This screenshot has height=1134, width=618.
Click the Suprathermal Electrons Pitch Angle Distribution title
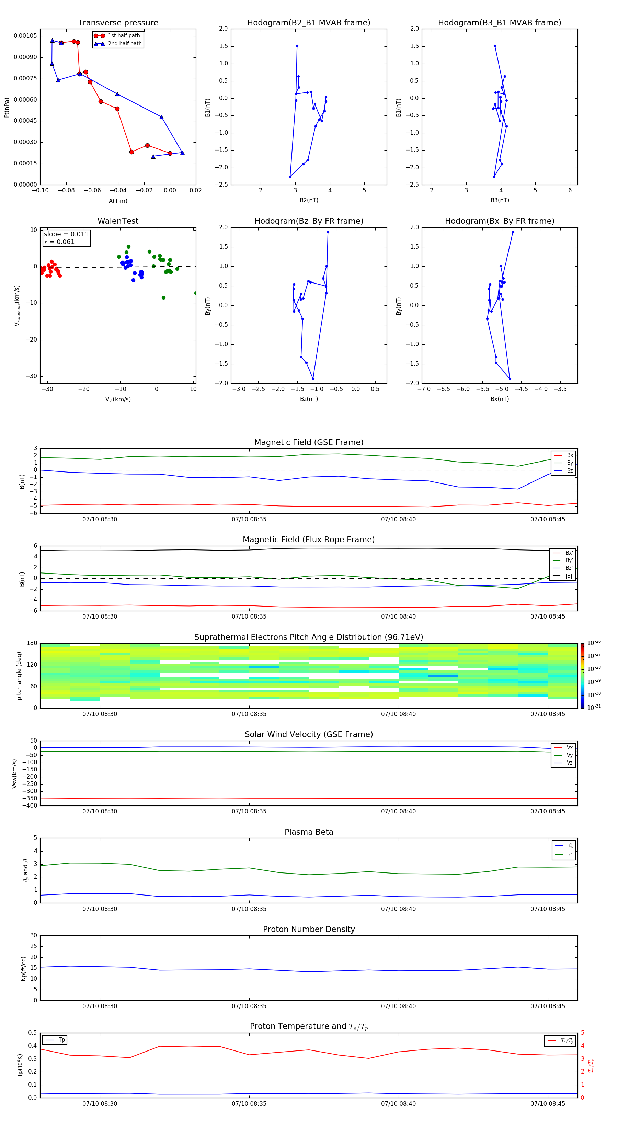pyautogui.click(x=309, y=637)
